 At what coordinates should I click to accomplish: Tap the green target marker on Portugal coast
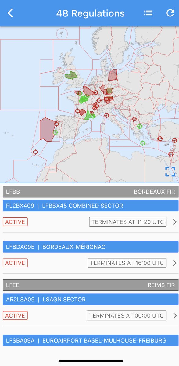[55, 132]
